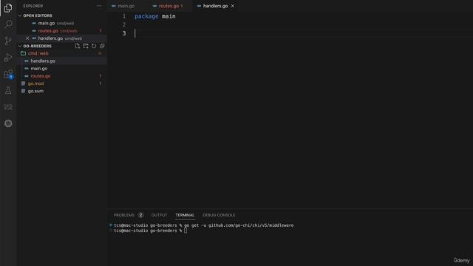Open the Problems panel tab

coord(123,215)
